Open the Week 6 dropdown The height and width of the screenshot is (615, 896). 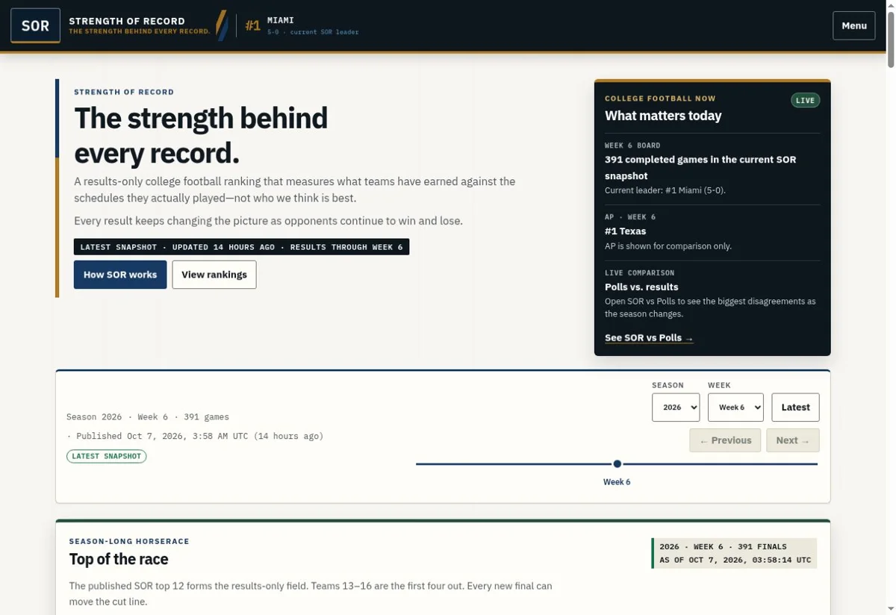click(735, 408)
